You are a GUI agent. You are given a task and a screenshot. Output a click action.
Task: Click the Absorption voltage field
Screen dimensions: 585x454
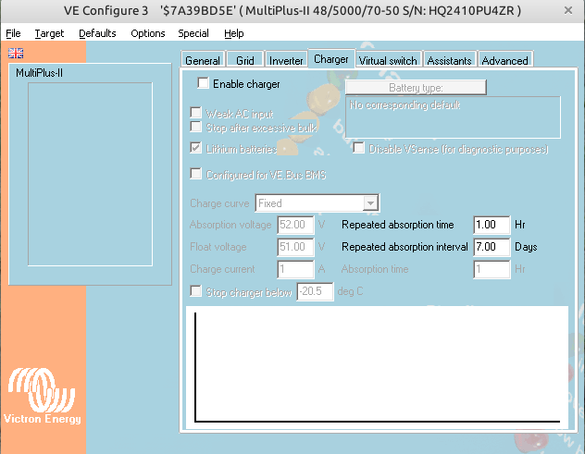295,225
